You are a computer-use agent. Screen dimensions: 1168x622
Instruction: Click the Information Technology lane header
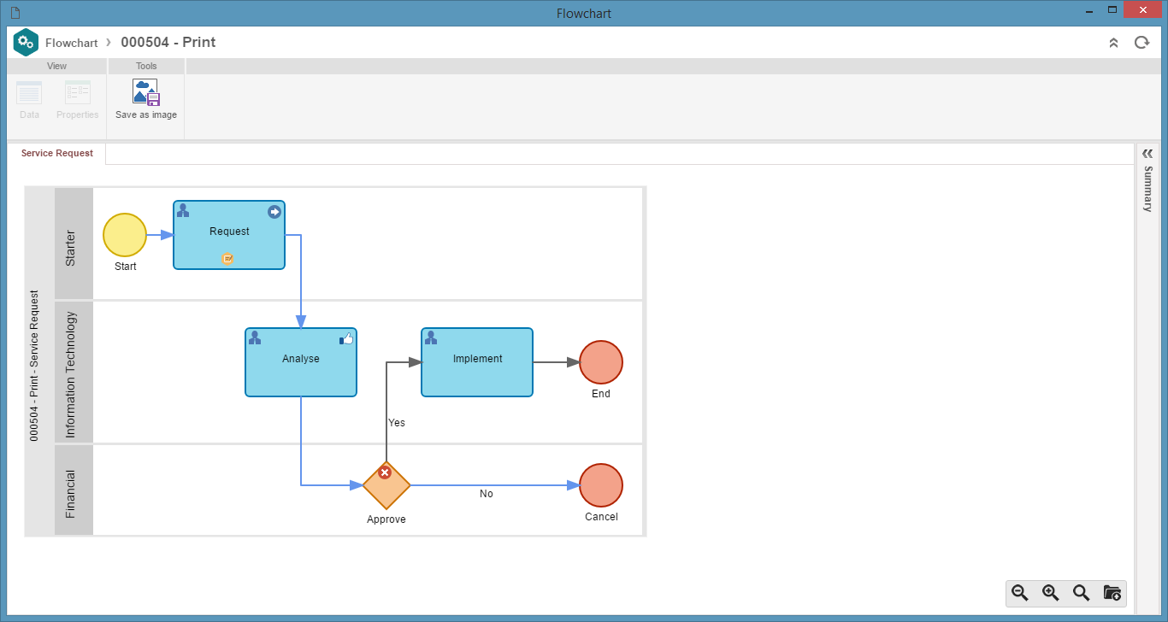[74, 372]
